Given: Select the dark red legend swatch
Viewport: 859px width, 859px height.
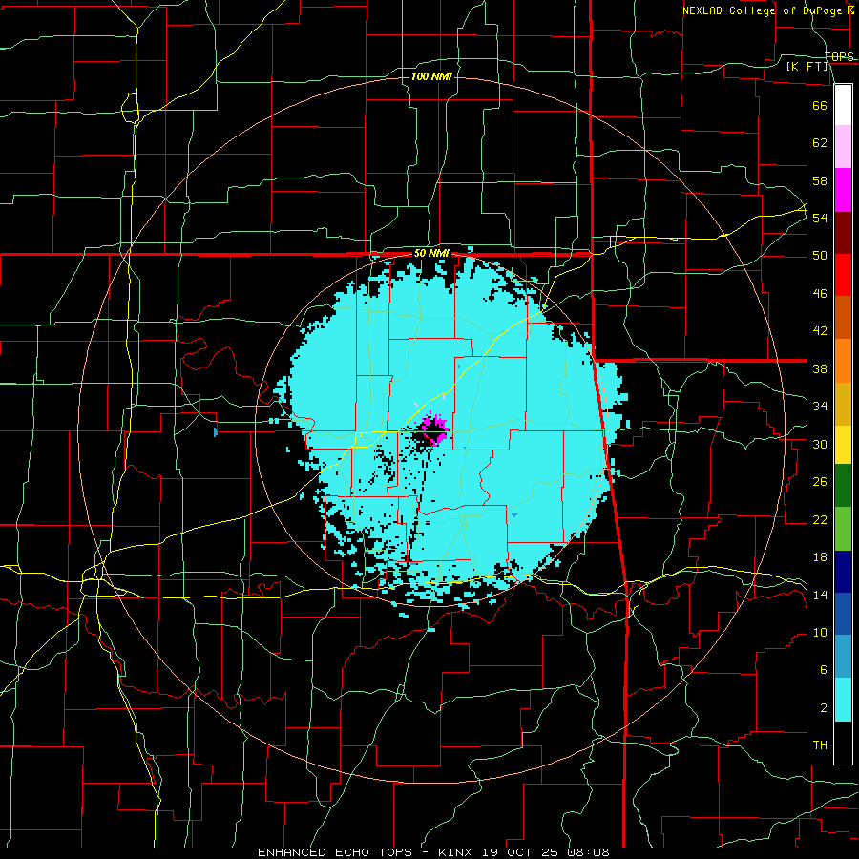Looking at the screenshot, I should [843, 233].
